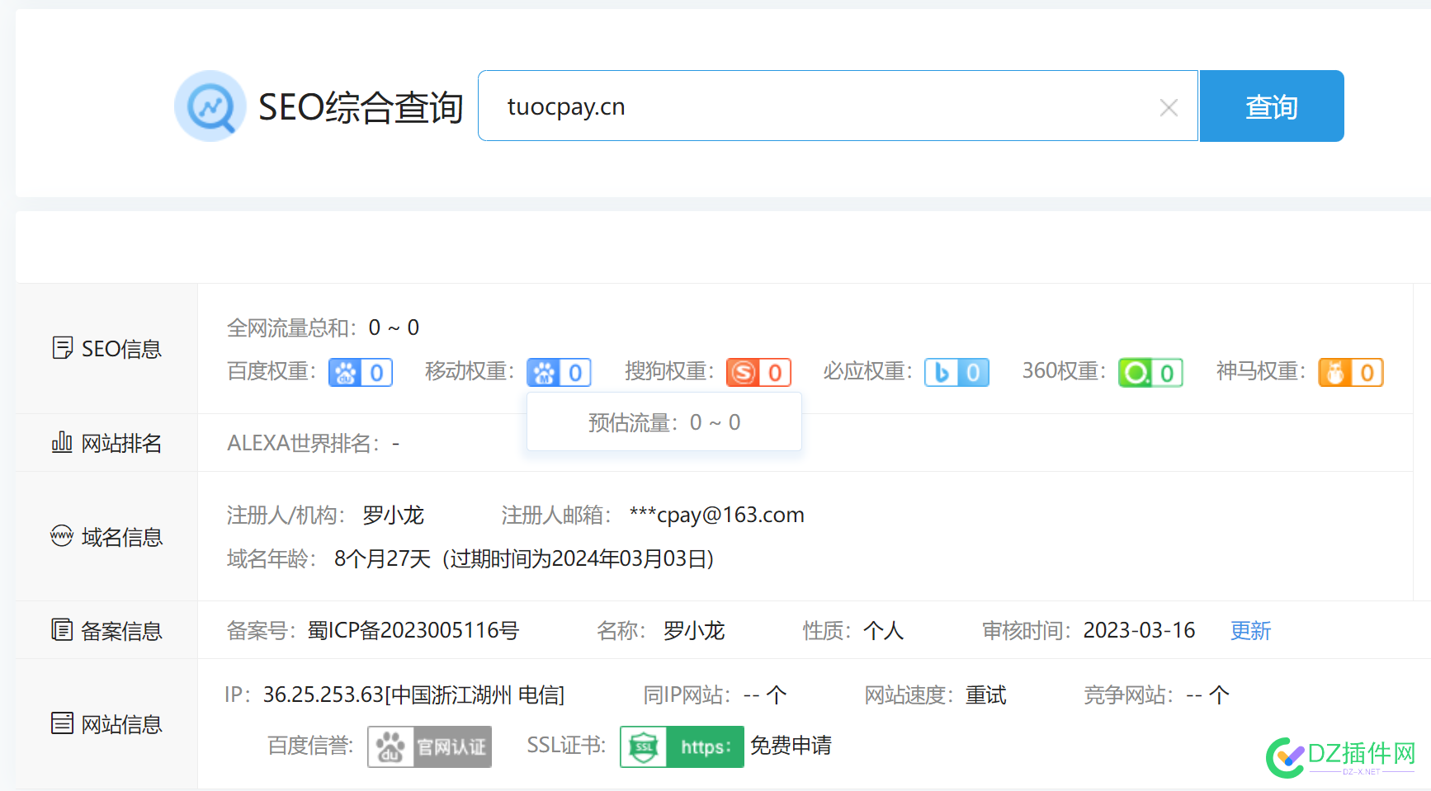Click the 同IP网站 count value
The width and height of the screenshot is (1431, 791).
point(765,695)
